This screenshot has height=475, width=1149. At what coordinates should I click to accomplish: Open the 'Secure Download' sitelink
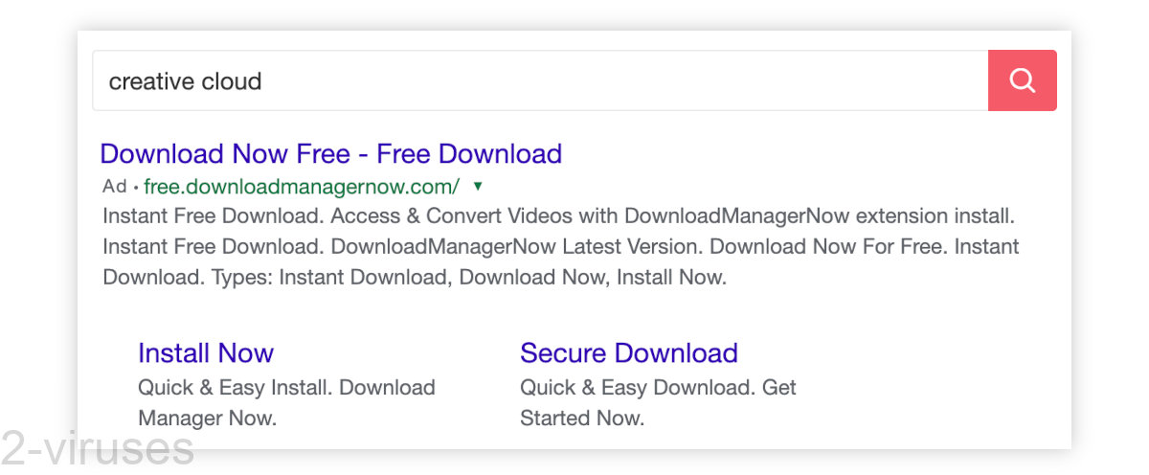[629, 352]
